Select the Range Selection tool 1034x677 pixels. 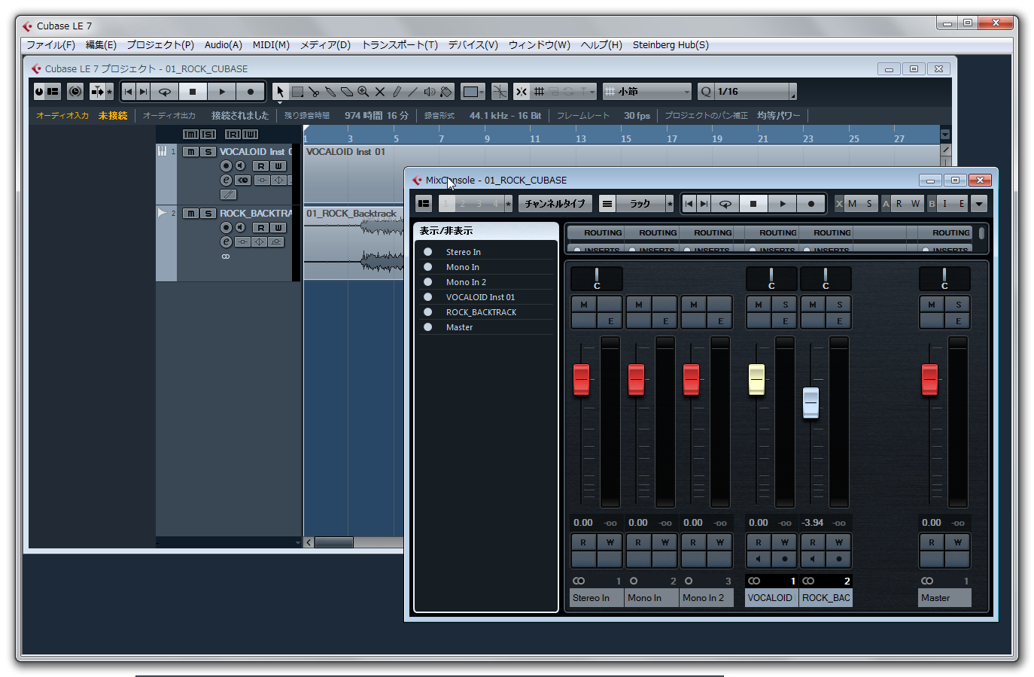(297, 92)
